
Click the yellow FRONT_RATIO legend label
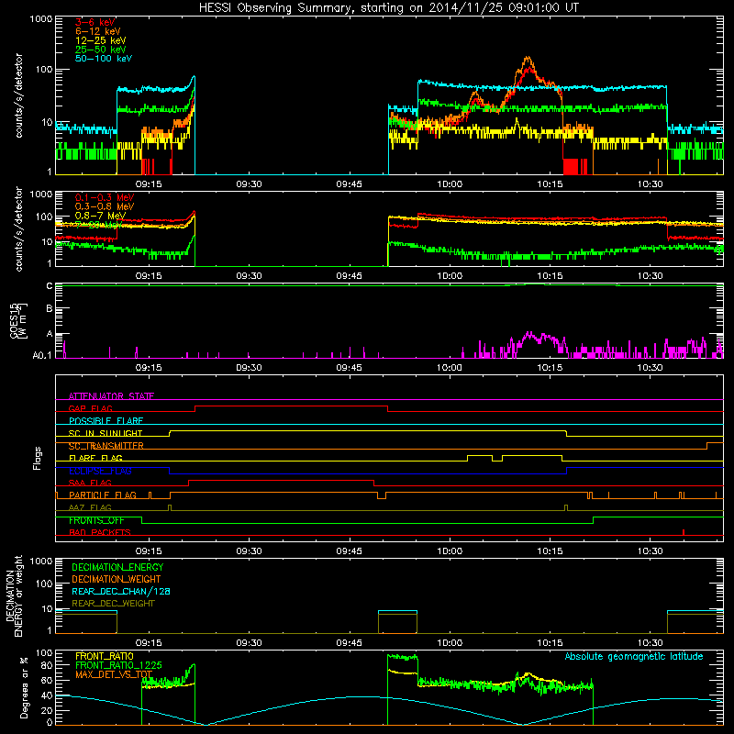pyautogui.click(x=105, y=656)
